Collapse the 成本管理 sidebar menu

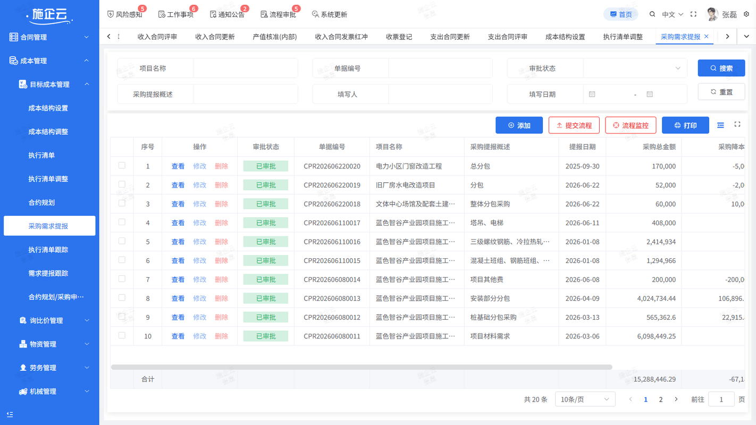point(49,61)
